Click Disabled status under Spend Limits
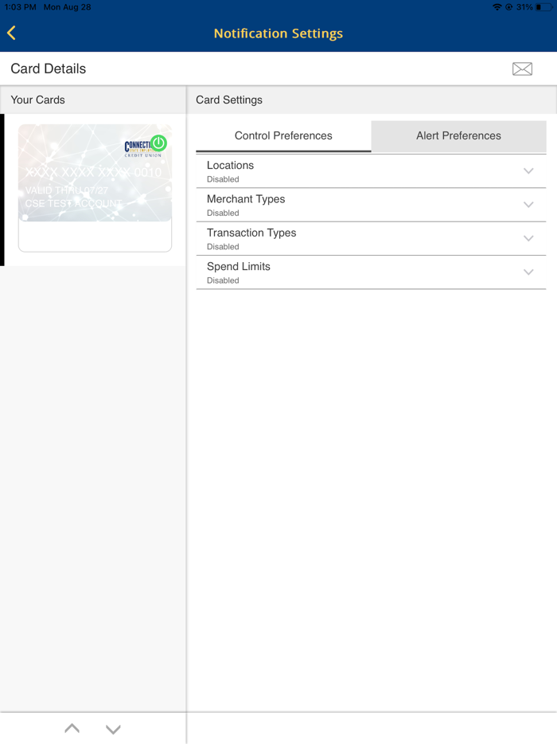557x744 pixels. (223, 280)
